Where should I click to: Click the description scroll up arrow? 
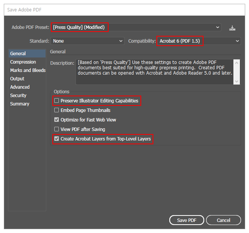(236, 63)
